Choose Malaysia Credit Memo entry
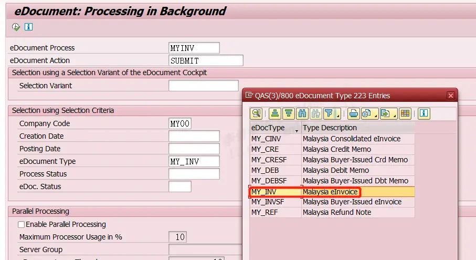The width and height of the screenshot is (476, 260). click(x=332, y=149)
